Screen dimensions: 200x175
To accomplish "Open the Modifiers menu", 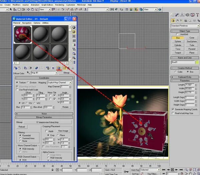I will [16, 5].
